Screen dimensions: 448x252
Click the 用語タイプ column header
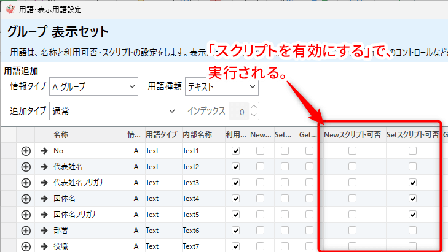tap(161, 135)
